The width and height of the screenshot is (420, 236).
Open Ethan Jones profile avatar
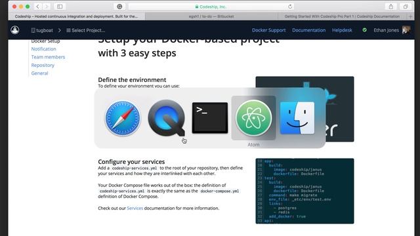pos(406,30)
